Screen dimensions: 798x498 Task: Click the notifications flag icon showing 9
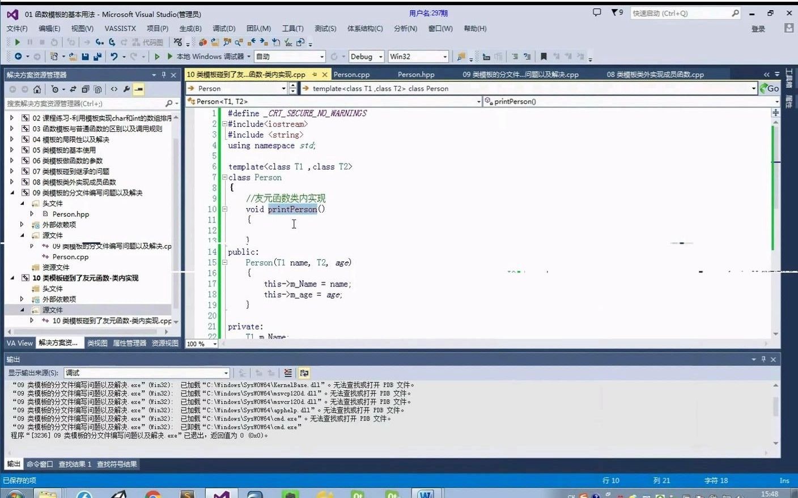(617, 12)
